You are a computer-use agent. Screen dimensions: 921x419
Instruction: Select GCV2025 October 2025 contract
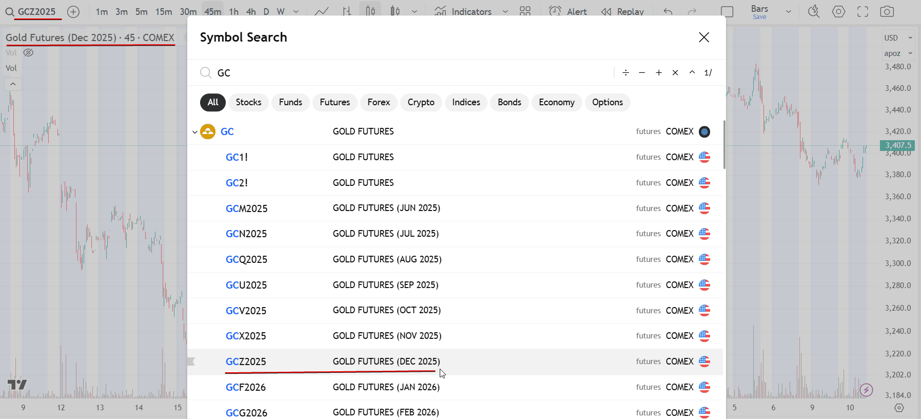455,311
